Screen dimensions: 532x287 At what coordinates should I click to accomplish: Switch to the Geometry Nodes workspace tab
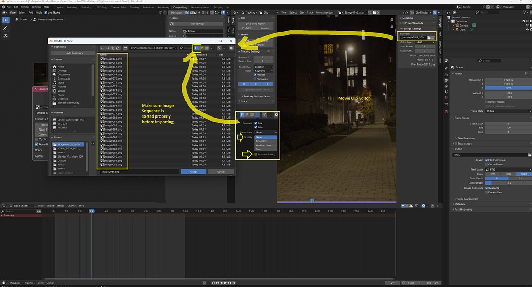[x=202, y=7]
